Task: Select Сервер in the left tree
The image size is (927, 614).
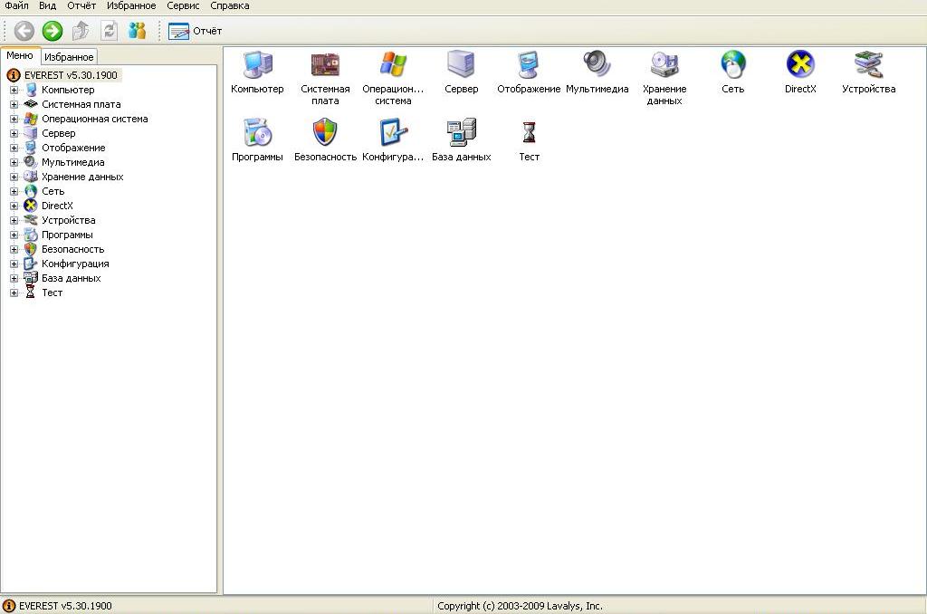Action: 59,133
